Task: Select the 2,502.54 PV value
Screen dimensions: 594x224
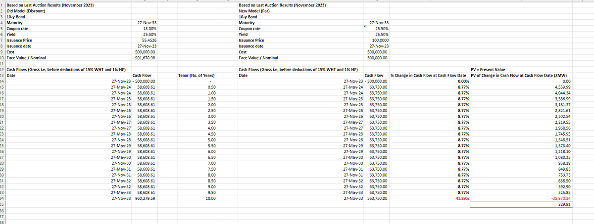Action: point(563,116)
